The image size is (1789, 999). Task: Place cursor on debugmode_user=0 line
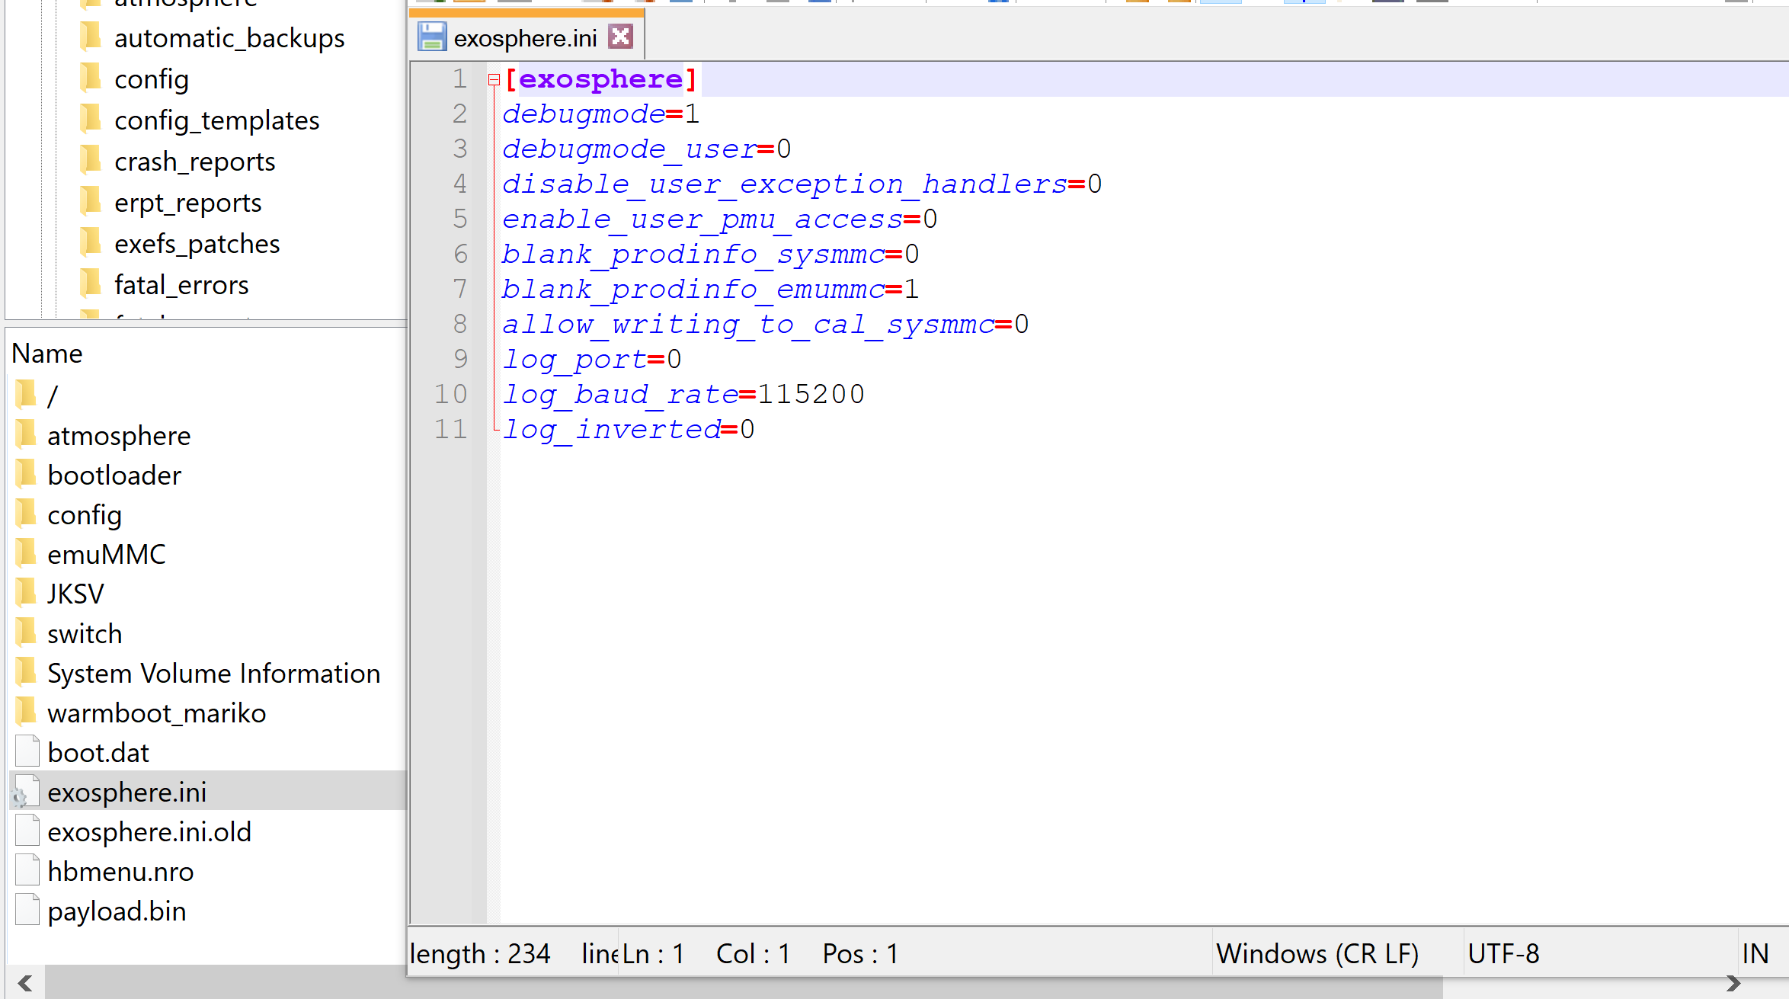tap(647, 149)
